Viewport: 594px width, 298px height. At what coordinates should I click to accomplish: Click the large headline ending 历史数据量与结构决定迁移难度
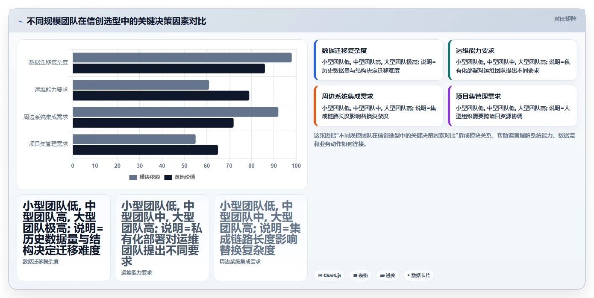63,228
